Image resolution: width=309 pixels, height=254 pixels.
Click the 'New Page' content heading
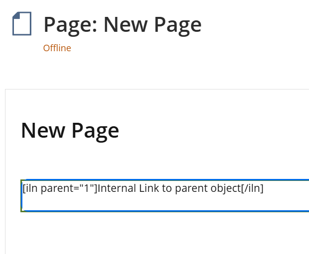pos(70,130)
